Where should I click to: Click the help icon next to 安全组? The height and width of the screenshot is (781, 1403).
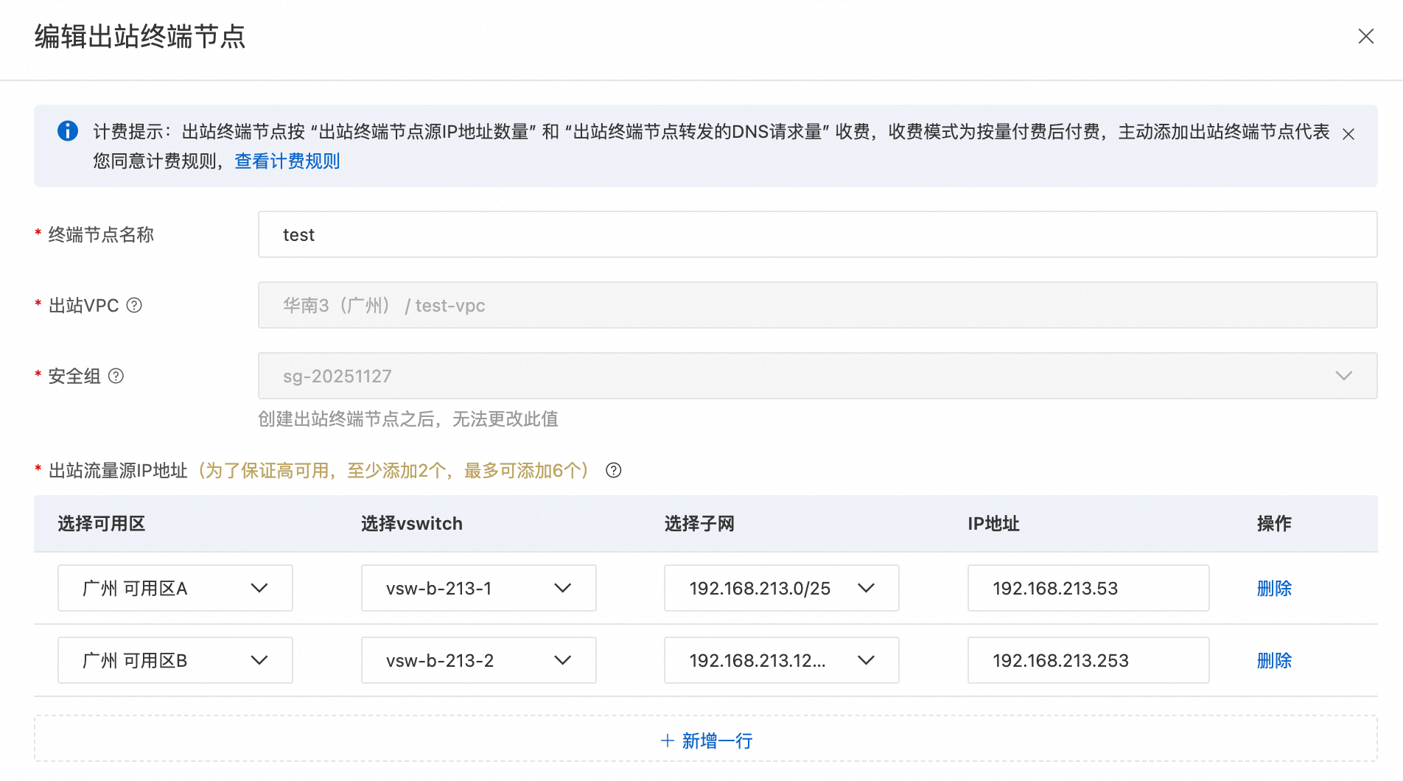point(116,376)
